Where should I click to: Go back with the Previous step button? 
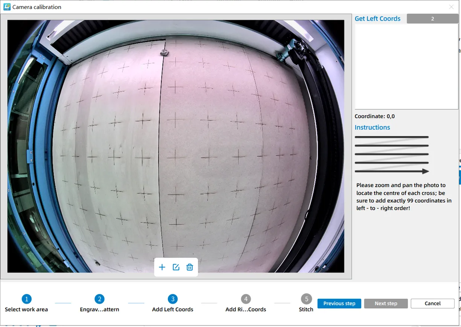pyautogui.click(x=339, y=304)
